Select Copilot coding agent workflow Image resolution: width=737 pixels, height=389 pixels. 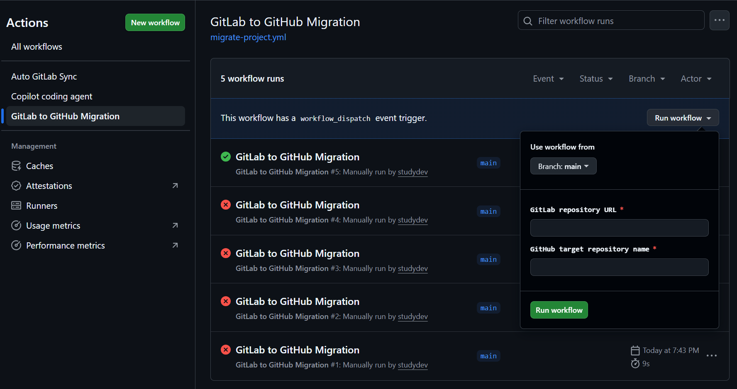coord(52,97)
